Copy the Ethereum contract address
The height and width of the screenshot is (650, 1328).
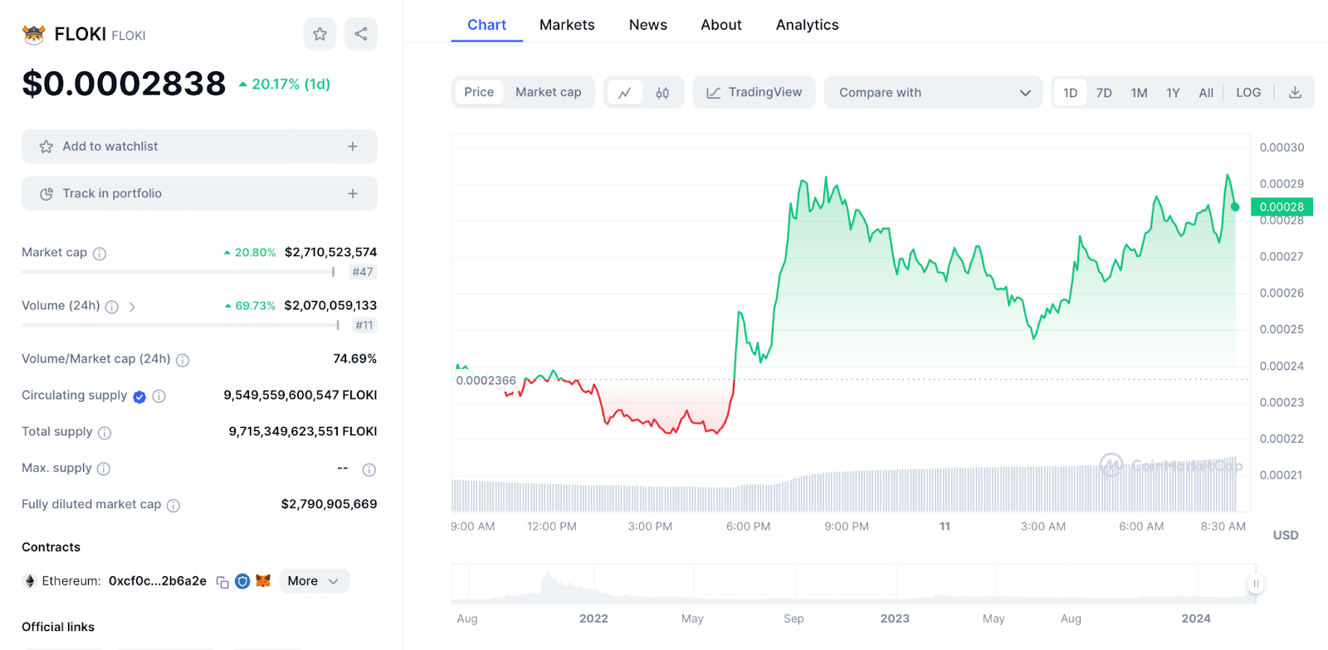[222, 582]
